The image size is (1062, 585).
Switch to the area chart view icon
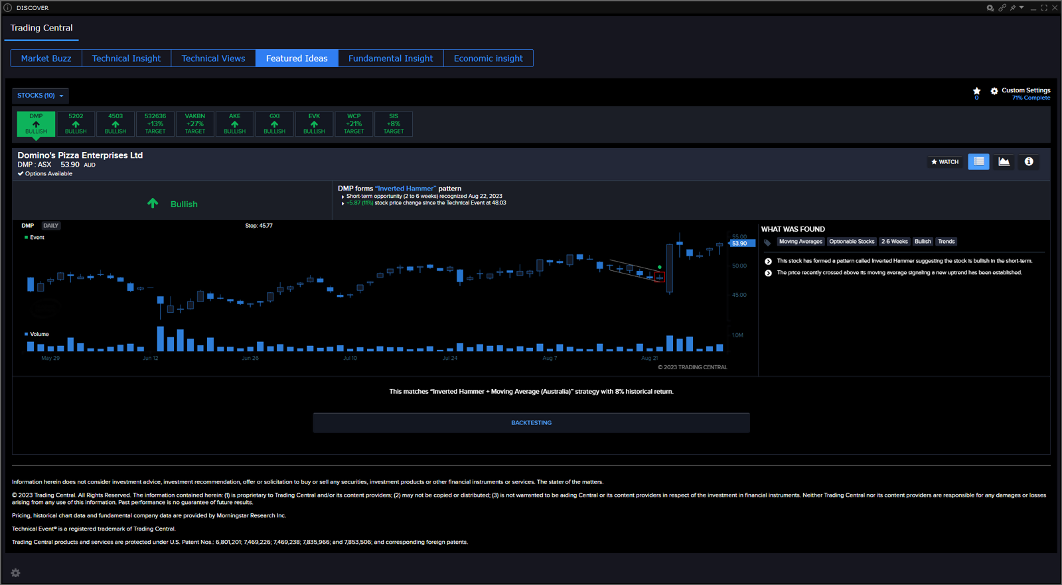[1004, 162]
